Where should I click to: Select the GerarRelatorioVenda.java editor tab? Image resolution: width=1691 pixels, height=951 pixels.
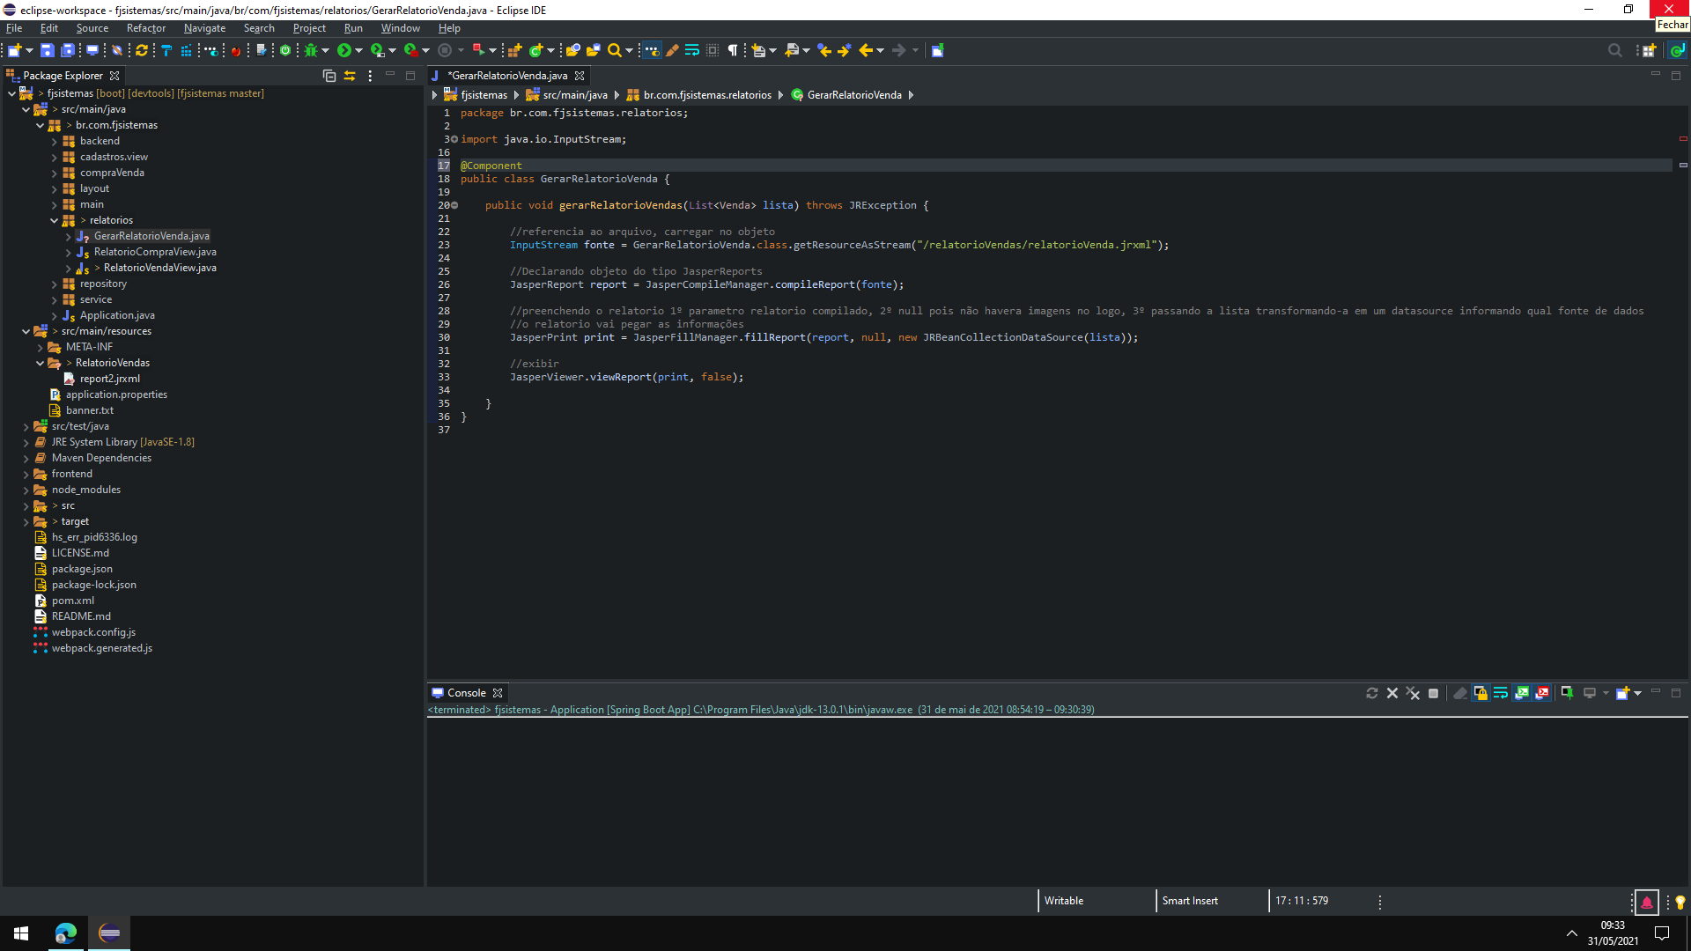click(x=507, y=76)
